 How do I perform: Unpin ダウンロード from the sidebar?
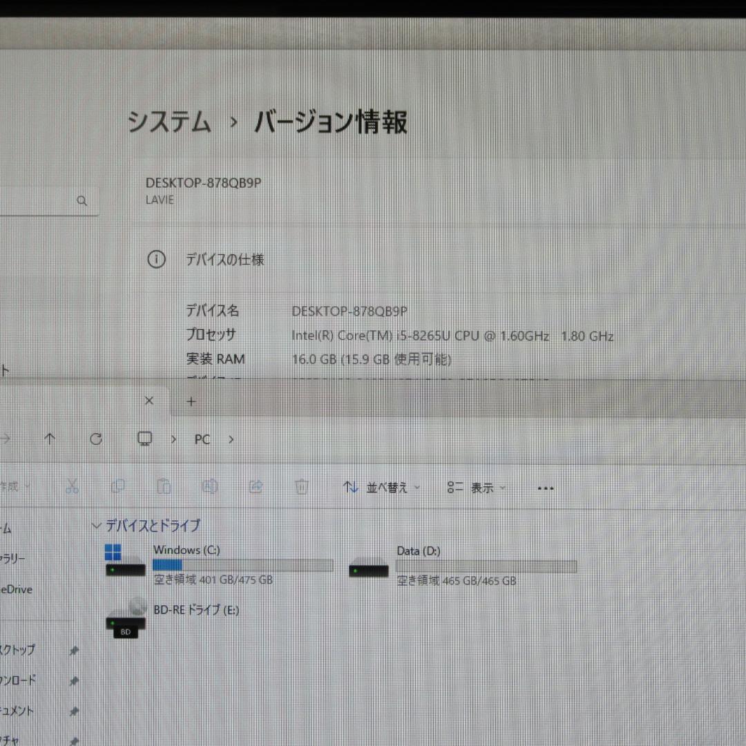tap(74, 680)
